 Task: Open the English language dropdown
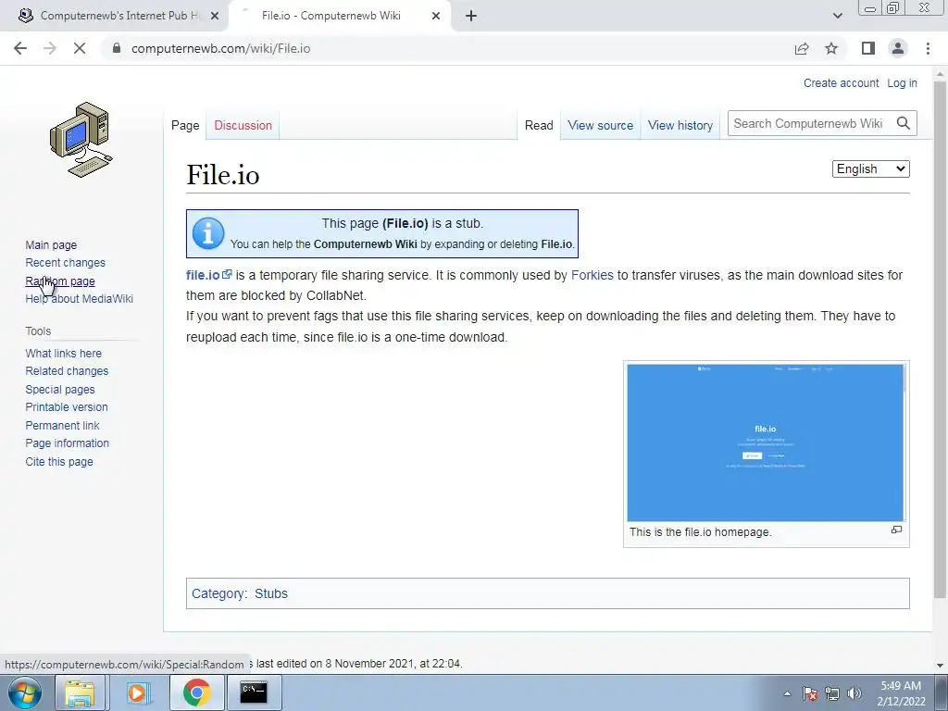click(x=870, y=168)
